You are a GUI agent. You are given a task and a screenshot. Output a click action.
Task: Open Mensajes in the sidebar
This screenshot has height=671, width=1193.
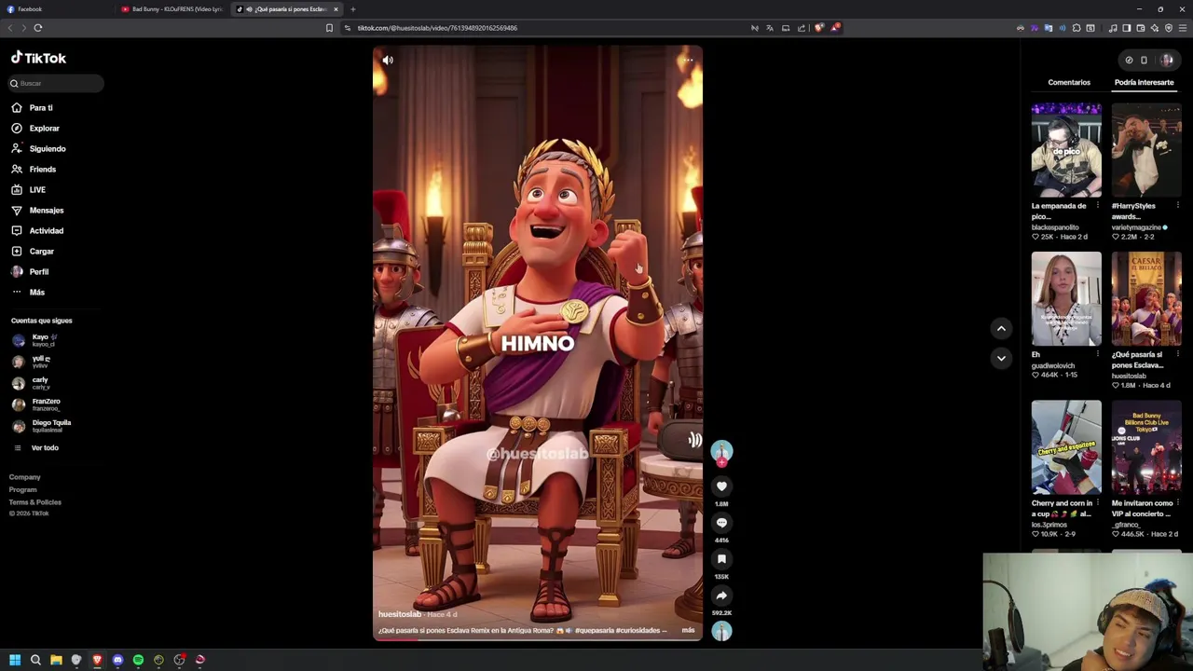click(x=37, y=211)
